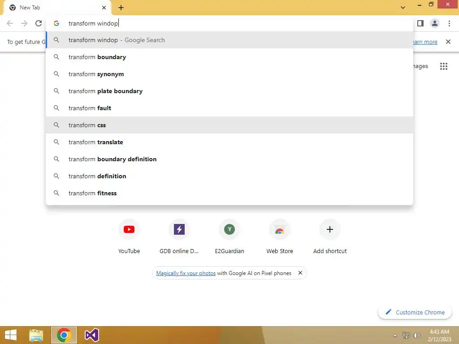Open the network tray icon
Image resolution: width=459 pixels, height=344 pixels.
pos(406,335)
